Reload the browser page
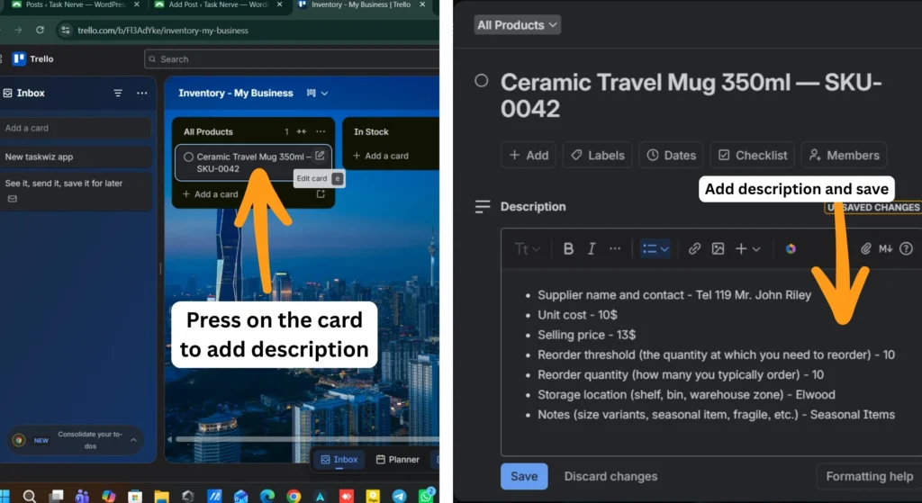Viewport: 922px width, 503px height. click(x=40, y=30)
